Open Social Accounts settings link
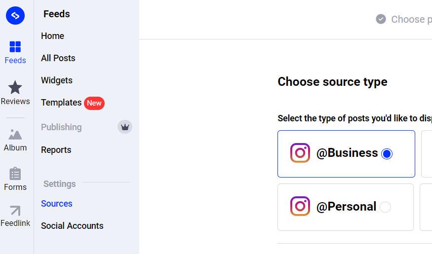This screenshot has height=254, width=432. [72, 226]
